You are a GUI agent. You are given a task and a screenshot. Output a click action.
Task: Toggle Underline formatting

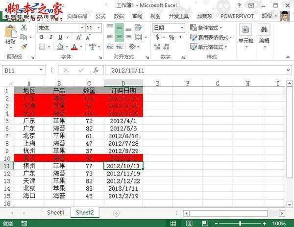(x=60, y=37)
